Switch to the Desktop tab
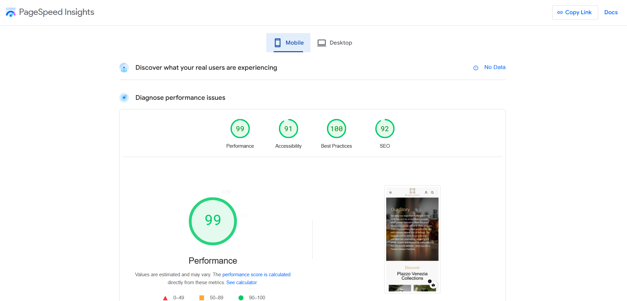 click(335, 43)
